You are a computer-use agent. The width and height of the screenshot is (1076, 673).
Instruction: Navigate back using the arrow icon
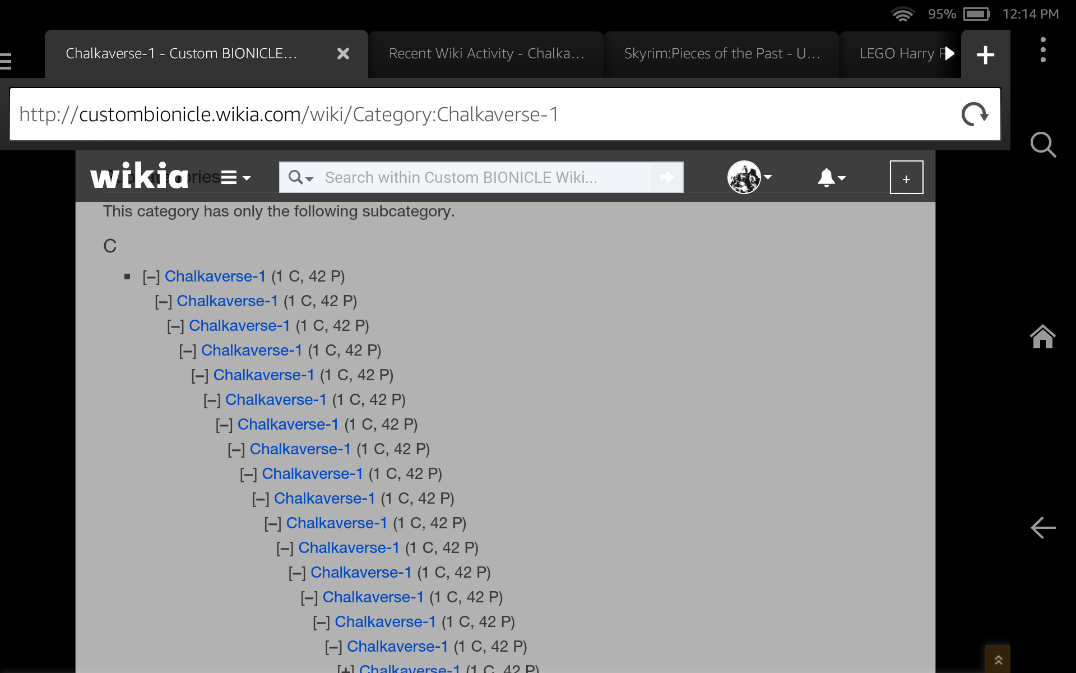pos(1042,528)
